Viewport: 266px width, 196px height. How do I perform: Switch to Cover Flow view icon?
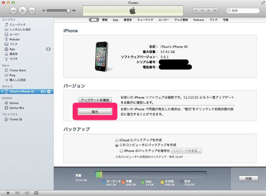[215, 10]
